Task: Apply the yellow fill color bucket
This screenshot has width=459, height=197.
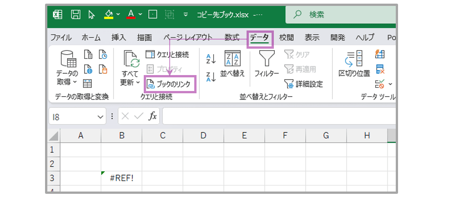Action: (109, 15)
